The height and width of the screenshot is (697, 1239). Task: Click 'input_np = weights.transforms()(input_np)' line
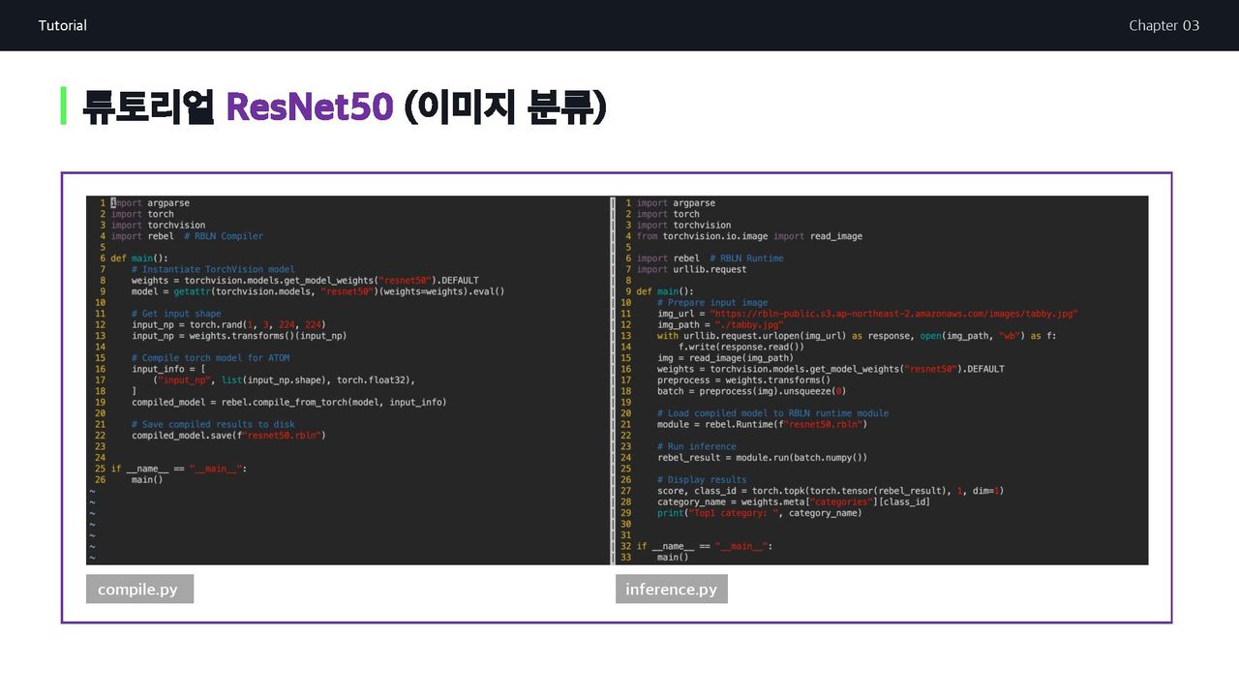click(x=239, y=336)
